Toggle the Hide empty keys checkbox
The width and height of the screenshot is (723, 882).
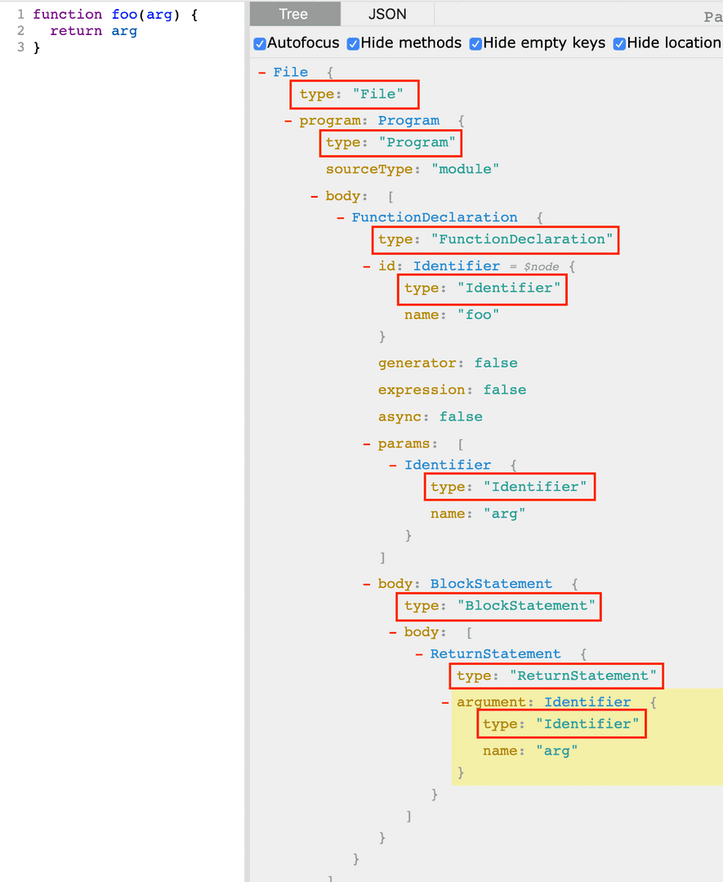[x=475, y=43]
